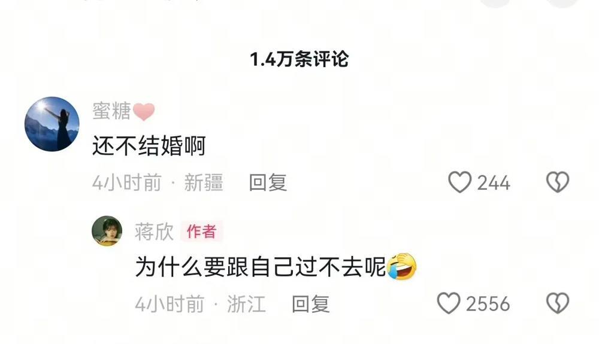Click 回复 under 蒋欣's reply
This screenshot has height=344, width=599.
[x=310, y=304]
